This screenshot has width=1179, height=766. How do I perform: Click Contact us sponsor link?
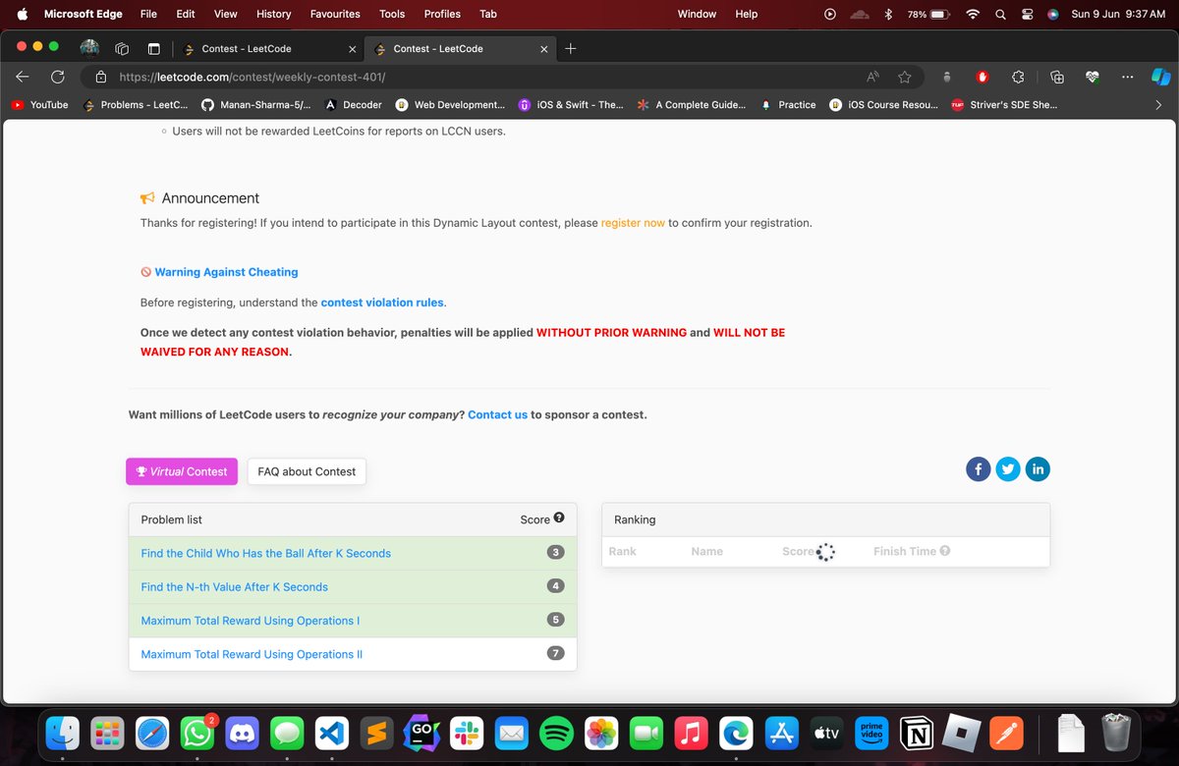497,414
